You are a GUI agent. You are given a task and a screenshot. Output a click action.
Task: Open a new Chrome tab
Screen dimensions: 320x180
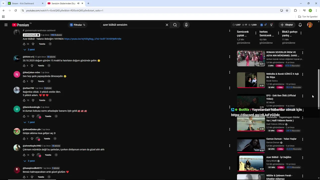click(88, 3)
